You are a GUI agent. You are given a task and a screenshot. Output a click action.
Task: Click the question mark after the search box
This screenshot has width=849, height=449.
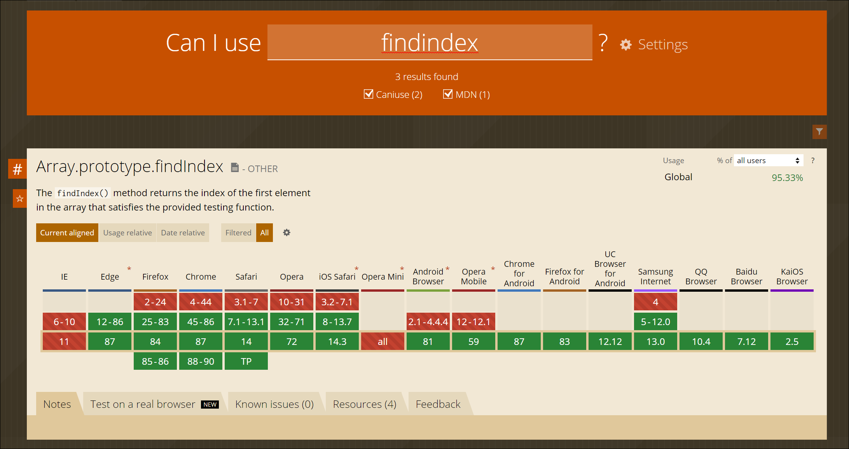603,43
